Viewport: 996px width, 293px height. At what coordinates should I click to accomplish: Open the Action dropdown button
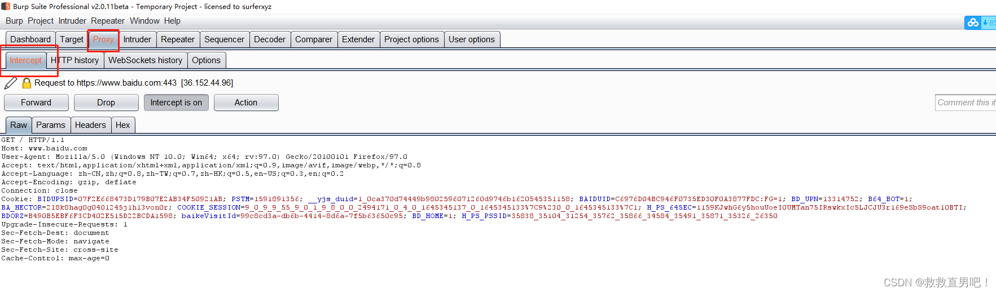pos(245,103)
